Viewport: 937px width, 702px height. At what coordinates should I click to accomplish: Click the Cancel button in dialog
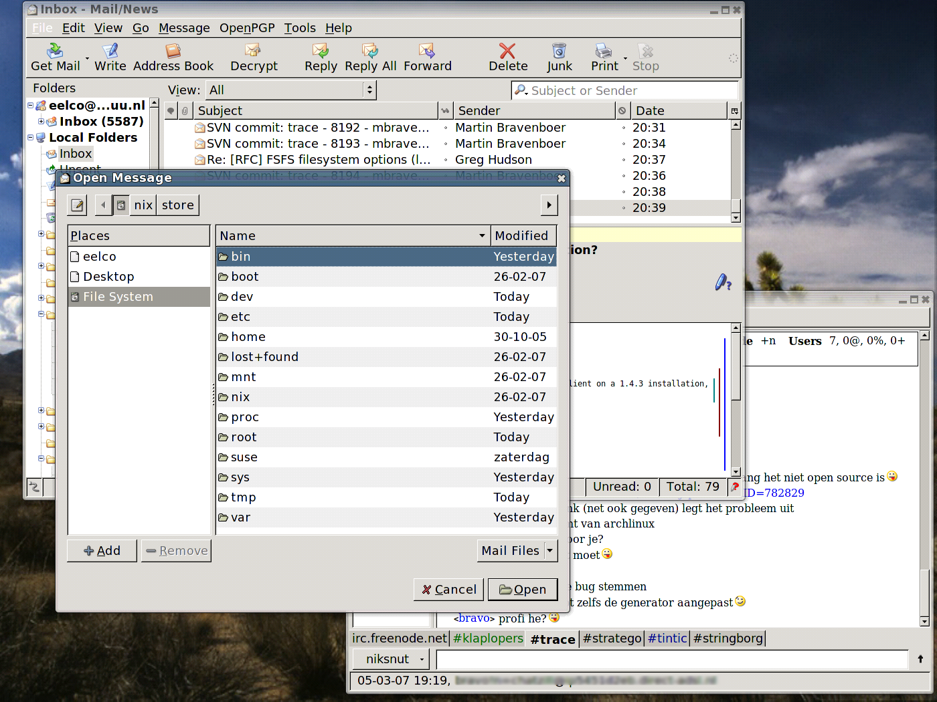pos(449,589)
